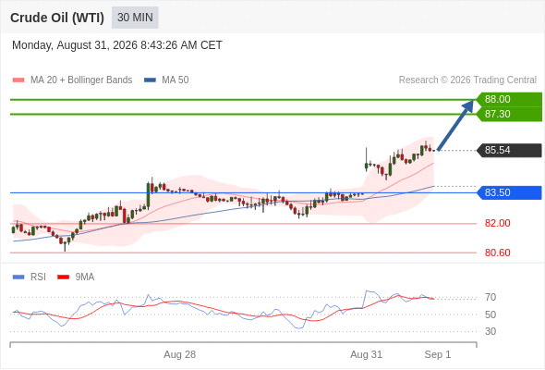Click the blue upward trend arrow
The image size is (545, 370).
455,125
